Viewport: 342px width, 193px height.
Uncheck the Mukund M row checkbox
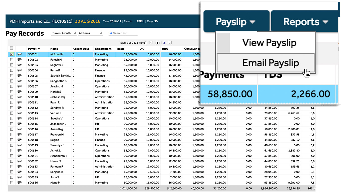tap(12, 54)
